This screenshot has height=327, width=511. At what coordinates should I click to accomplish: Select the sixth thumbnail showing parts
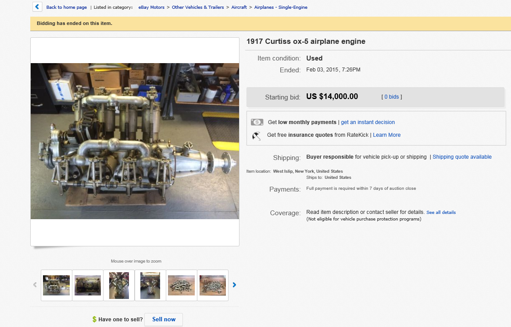click(x=213, y=285)
